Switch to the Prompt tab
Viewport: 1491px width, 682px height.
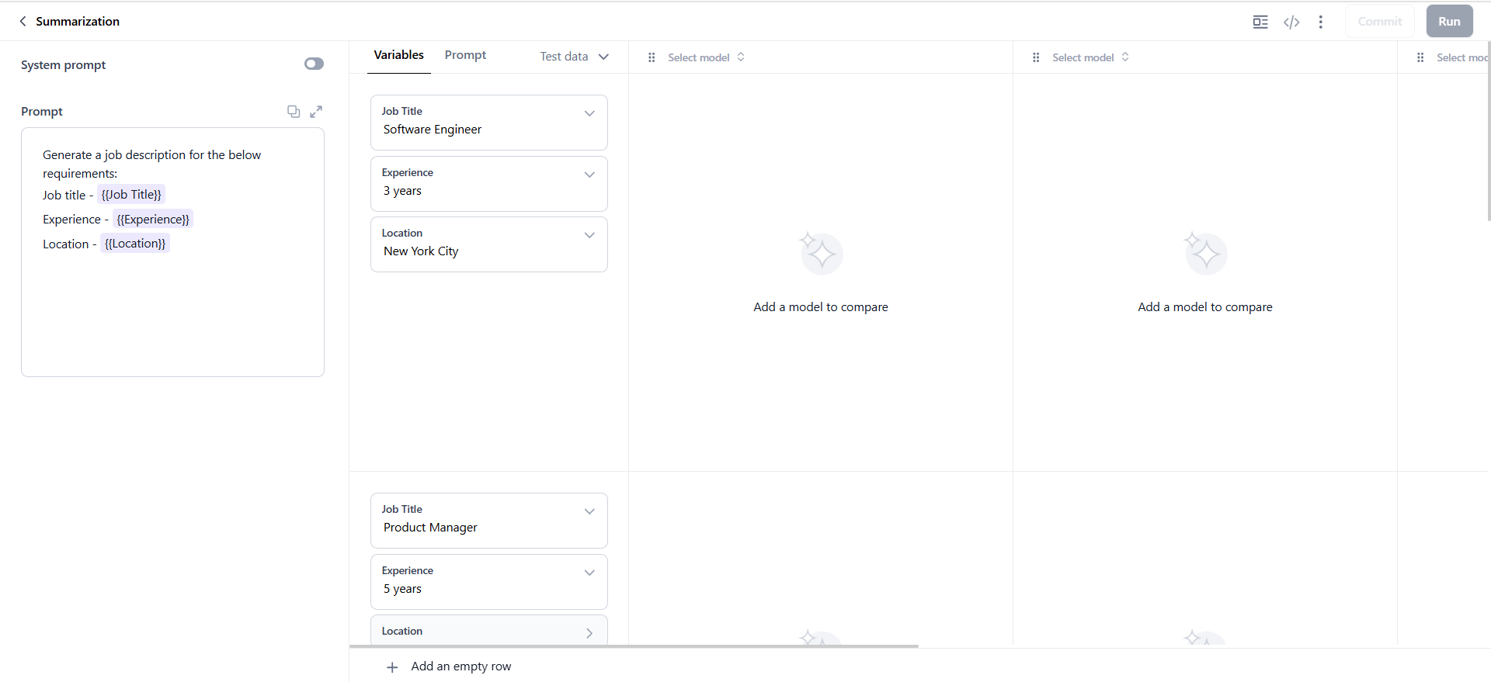(465, 55)
